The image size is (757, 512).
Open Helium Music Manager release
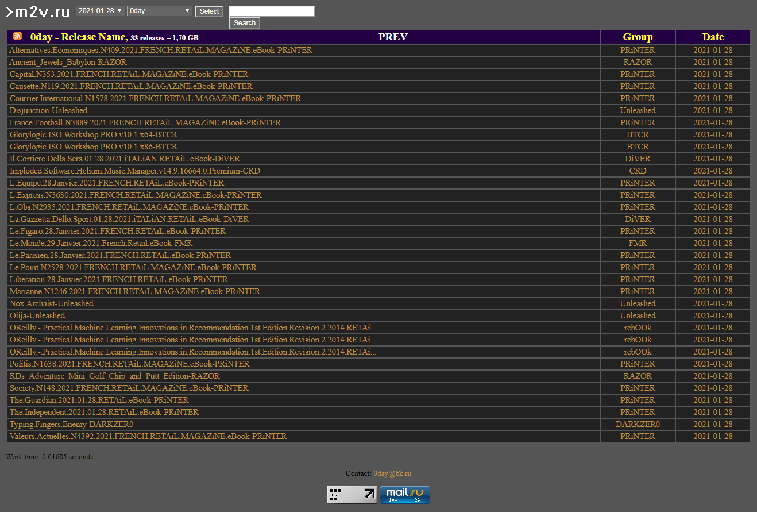[134, 171]
